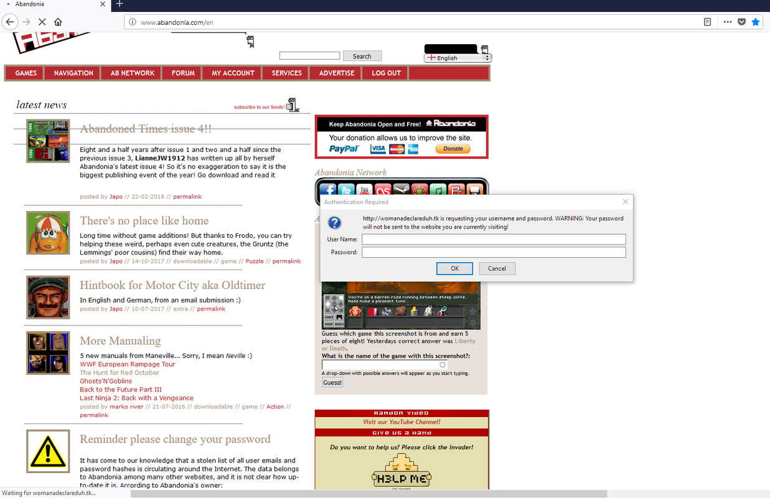Click the address bar URL

coord(177,22)
